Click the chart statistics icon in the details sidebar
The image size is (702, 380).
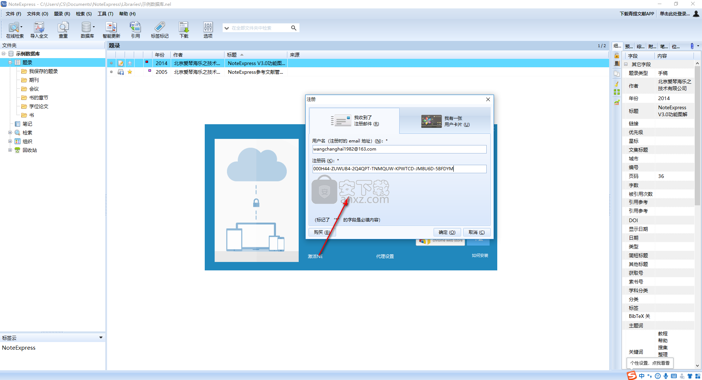[617, 102]
